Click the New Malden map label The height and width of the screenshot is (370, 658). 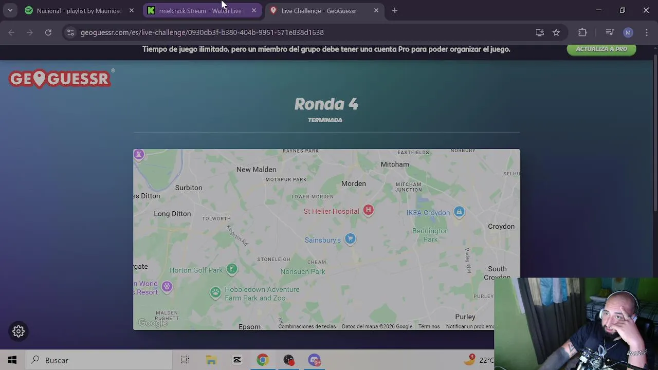[256, 170]
